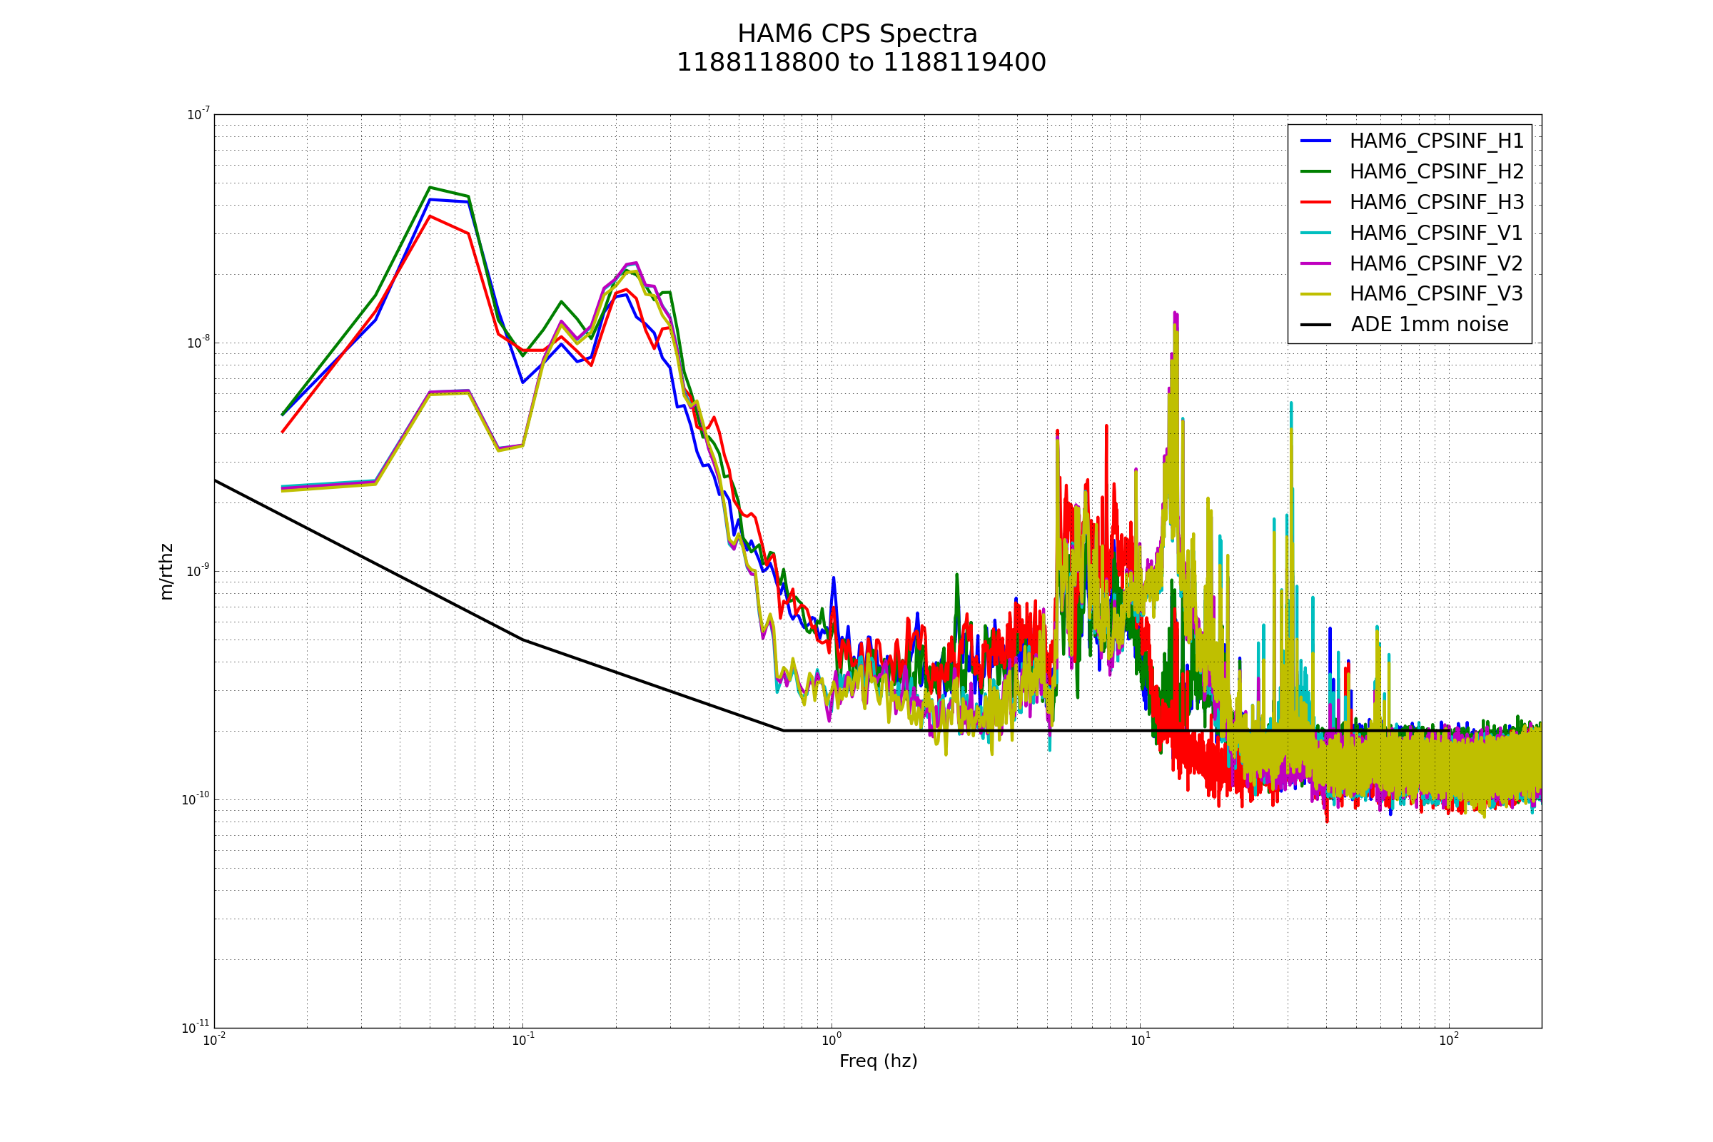Click the black ADE noise legend swatch
Screen dimensions: 1713x1142
pos(1315,324)
